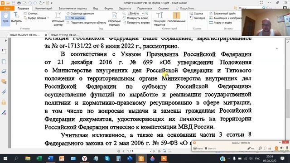Click the recorder zoom magnifier icon
290x163 pixels.
coord(260,148)
